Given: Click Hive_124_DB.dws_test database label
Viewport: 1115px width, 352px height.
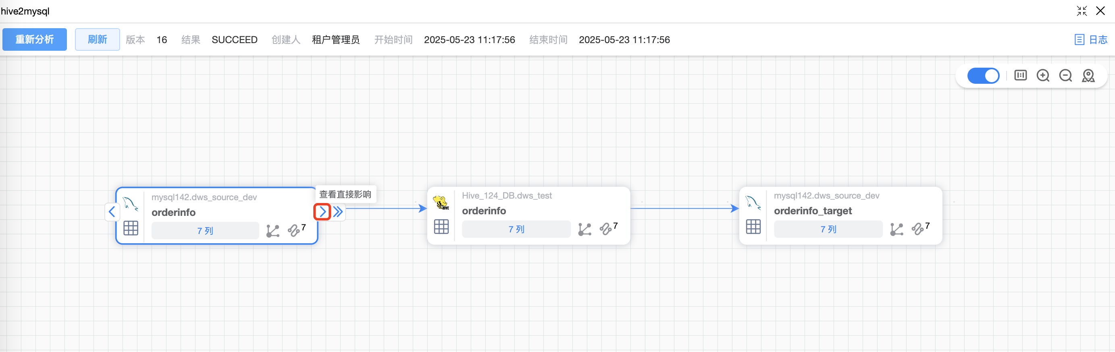Looking at the screenshot, I should pos(507,195).
